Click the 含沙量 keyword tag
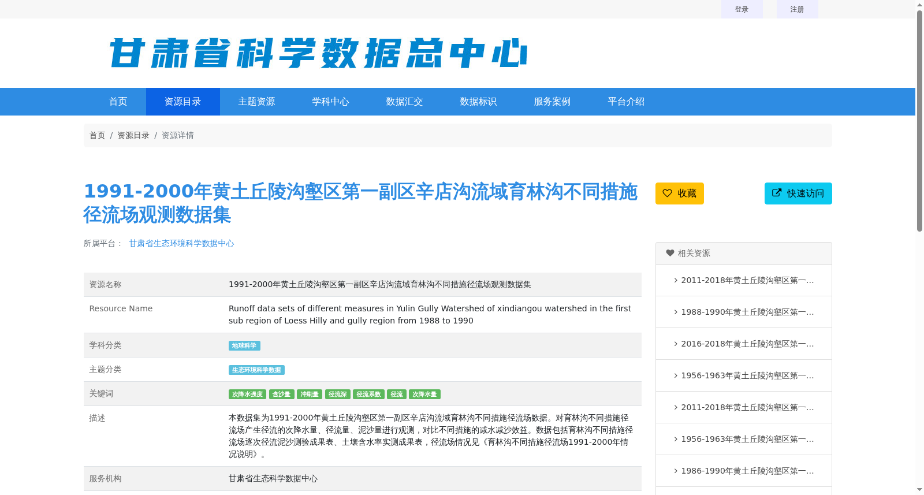The image size is (924, 495). point(281,394)
